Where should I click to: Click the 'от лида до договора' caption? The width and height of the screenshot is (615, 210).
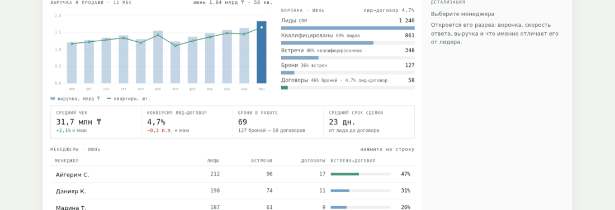(354, 130)
